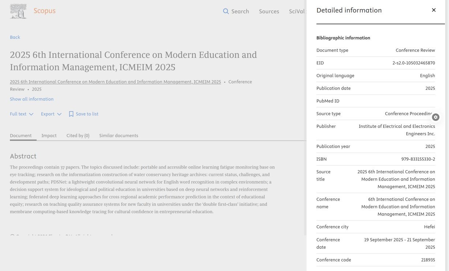This screenshot has height=271, width=449.
Task: Open the Similar documents tab
Action: coord(119,135)
